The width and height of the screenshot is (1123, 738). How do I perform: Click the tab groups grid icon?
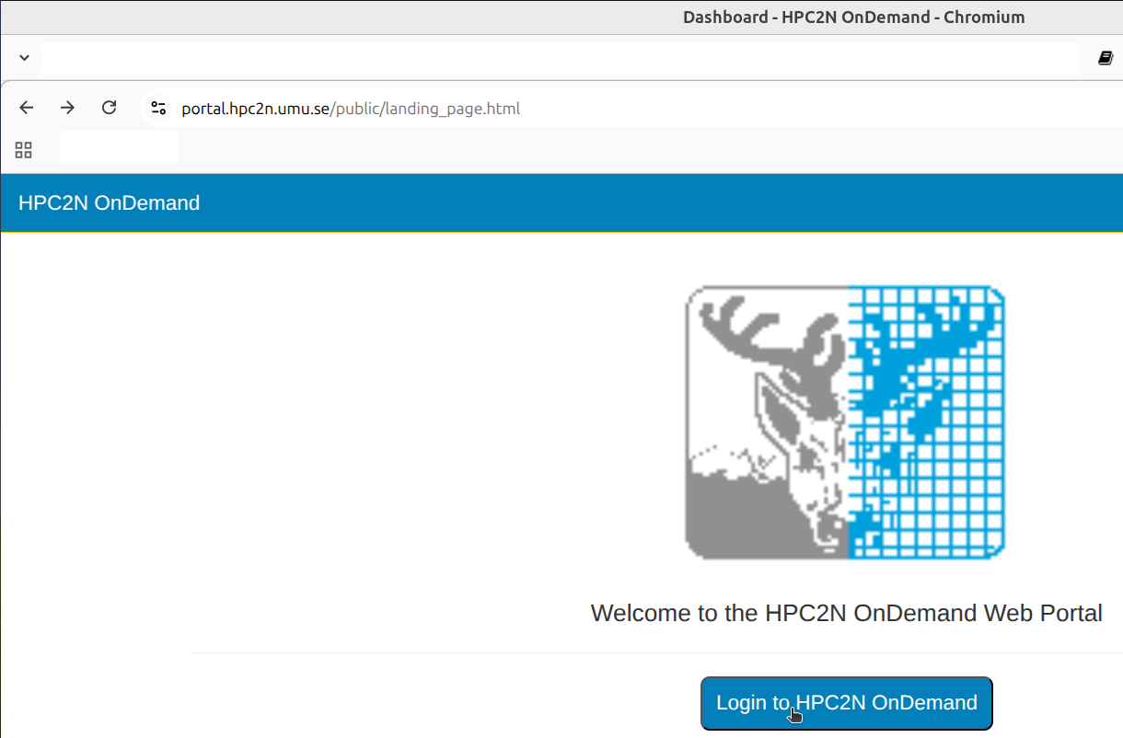23,149
